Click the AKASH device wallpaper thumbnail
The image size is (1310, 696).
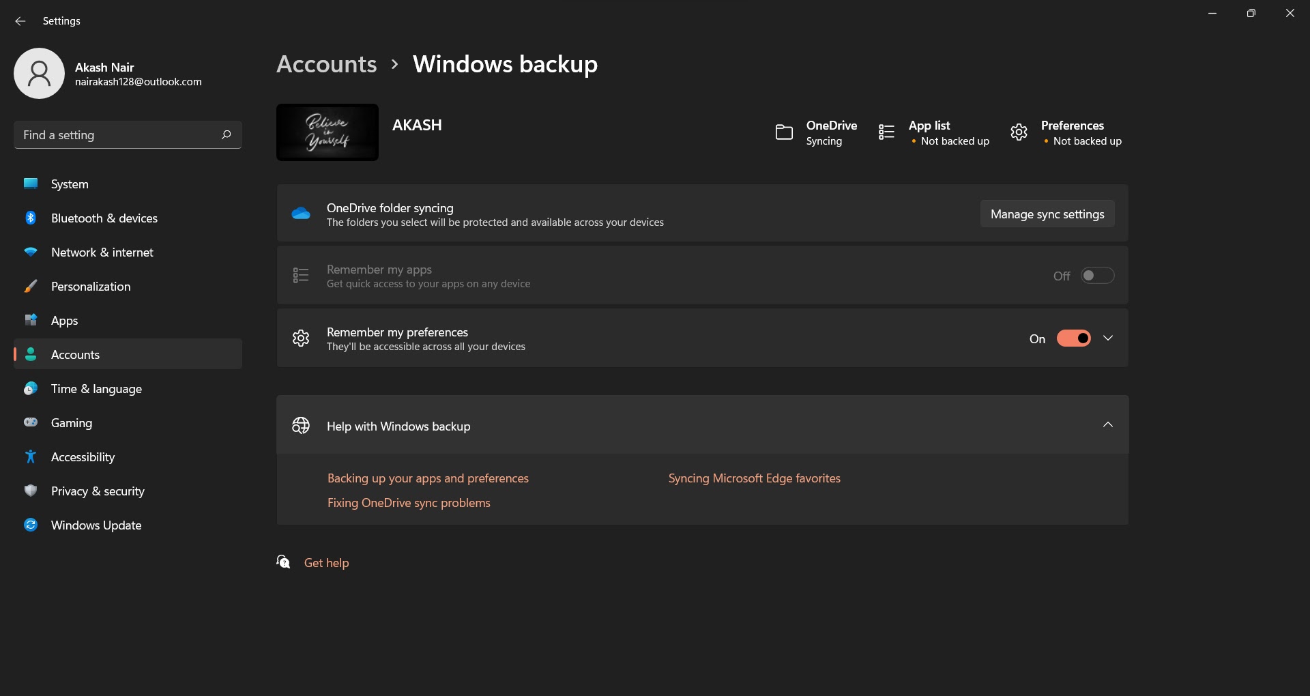pyautogui.click(x=327, y=132)
